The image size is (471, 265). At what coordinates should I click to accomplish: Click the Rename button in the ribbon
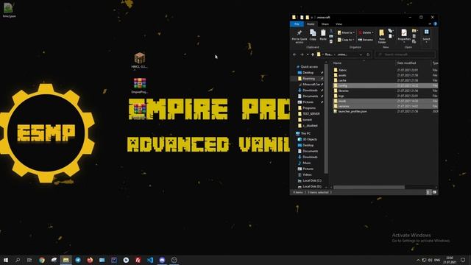(365, 40)
